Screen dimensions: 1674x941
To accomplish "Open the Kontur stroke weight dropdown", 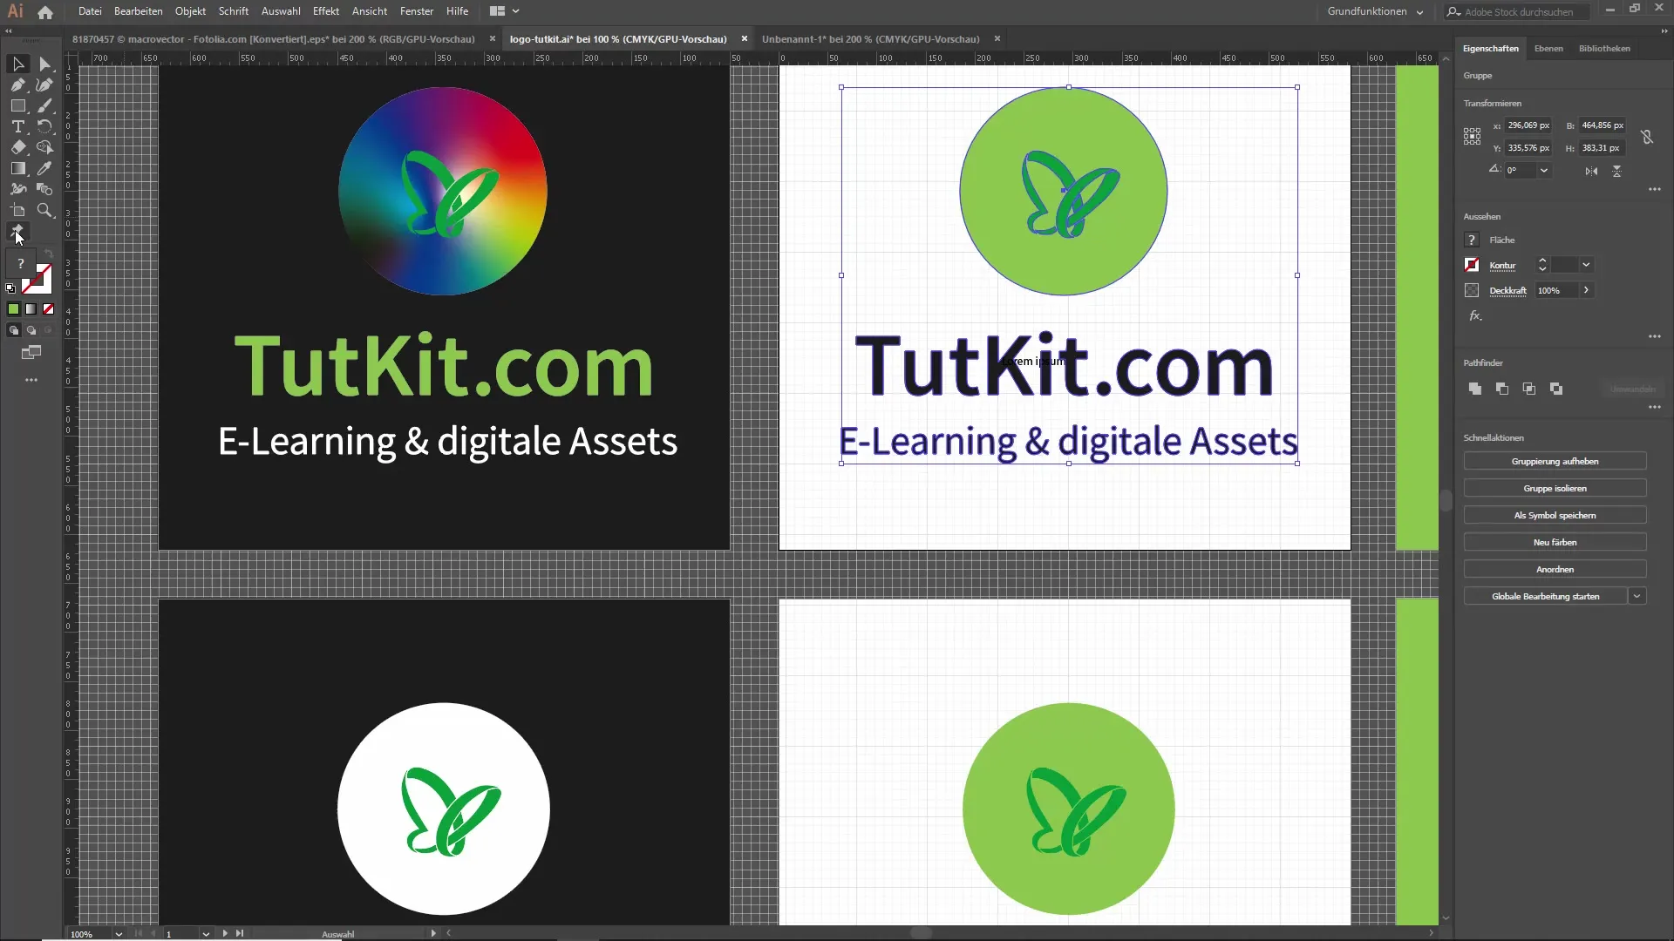I will click(x=1586, y=265).
